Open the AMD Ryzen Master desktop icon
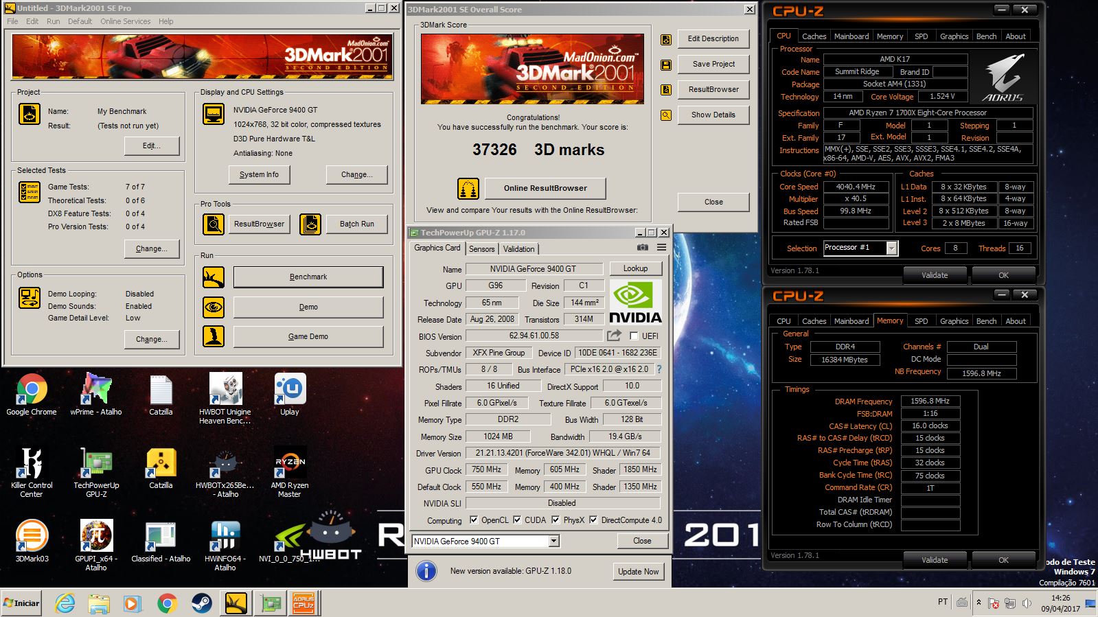This screenshot has height=617, width=1098. tap(290, 472)
